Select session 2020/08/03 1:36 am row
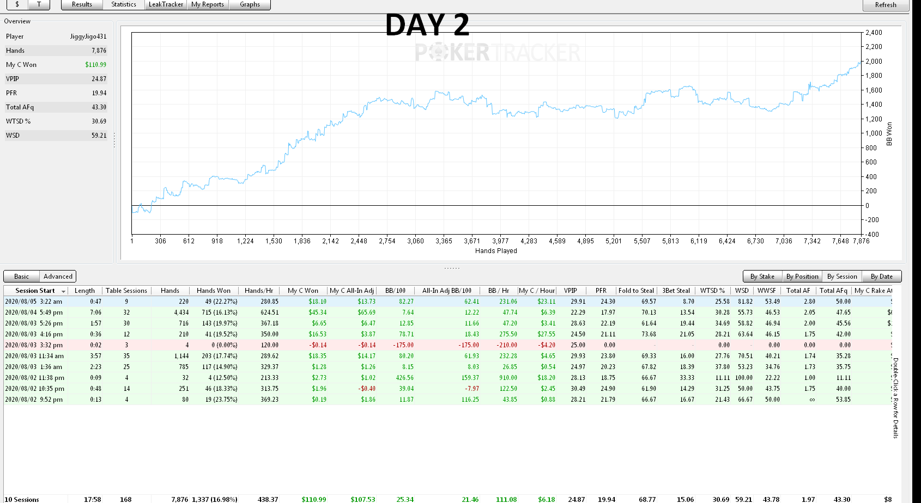The image size is (921, 503). point(448,366)
